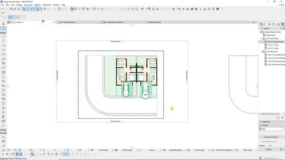The width and height of the screenshot is (285, 160).
Task: Select the Door tool
Action: (4, 76)
